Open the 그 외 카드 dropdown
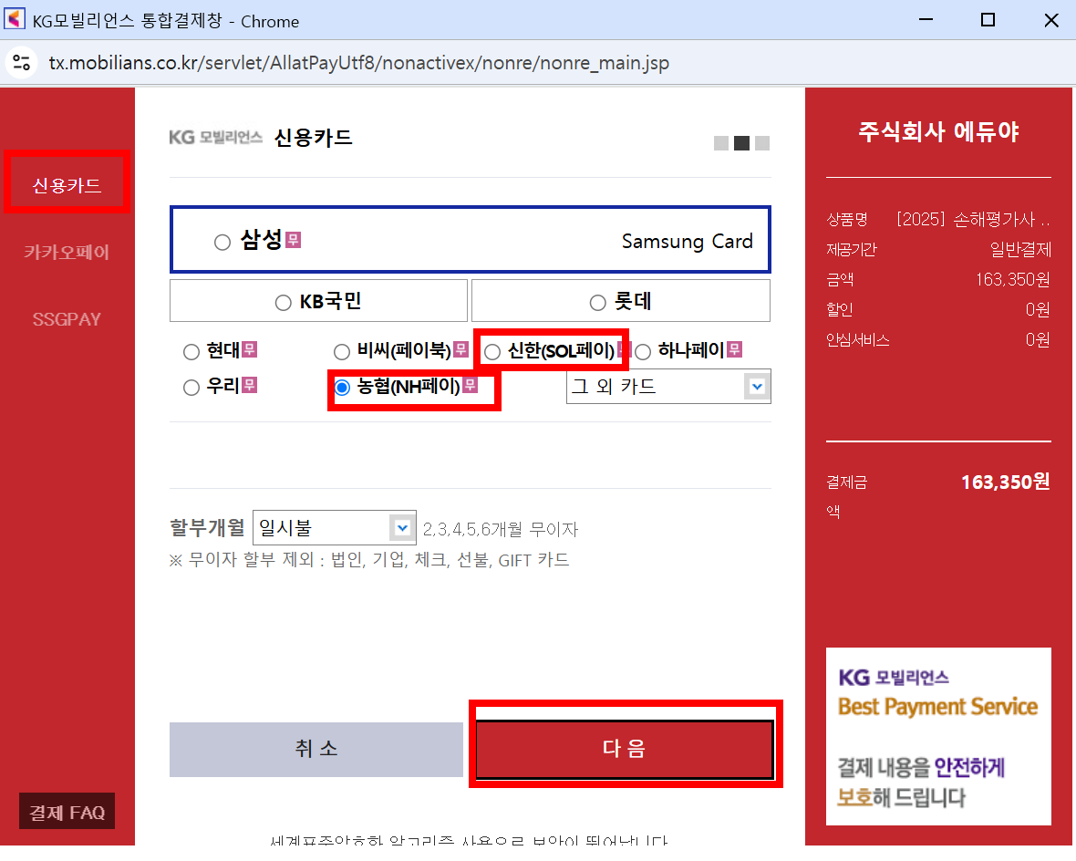This screenshot has height=861, width=1076. coord(668,387)
